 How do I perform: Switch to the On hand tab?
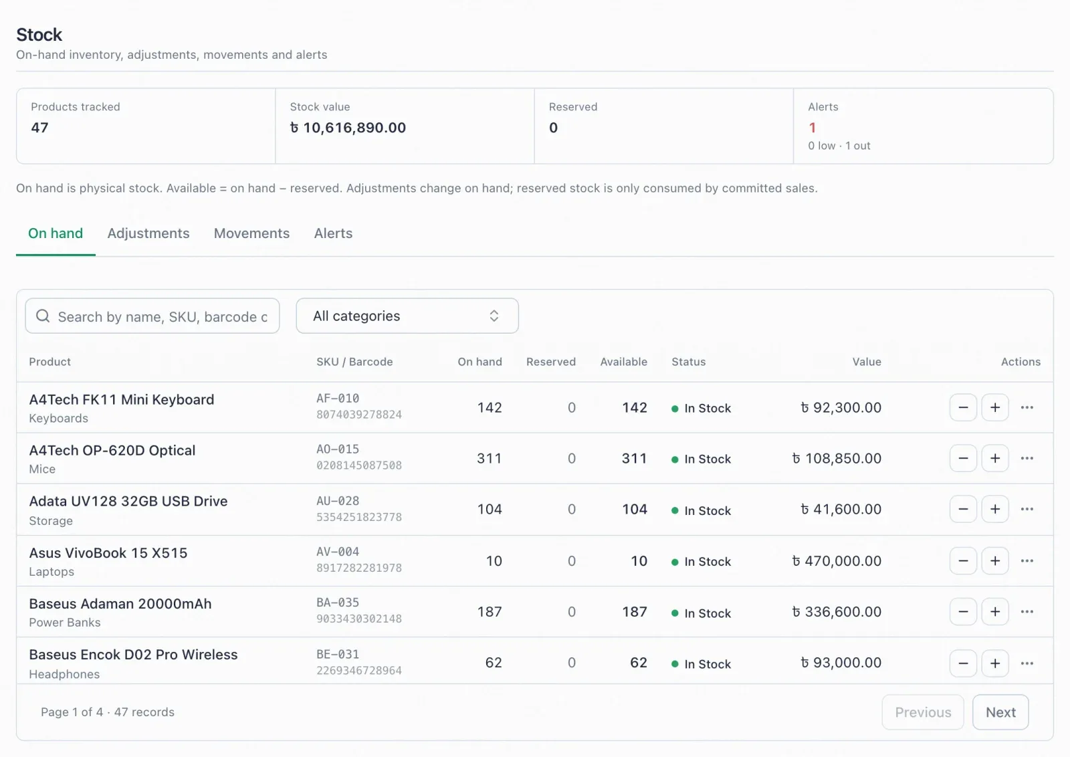[x=56, y=233]
